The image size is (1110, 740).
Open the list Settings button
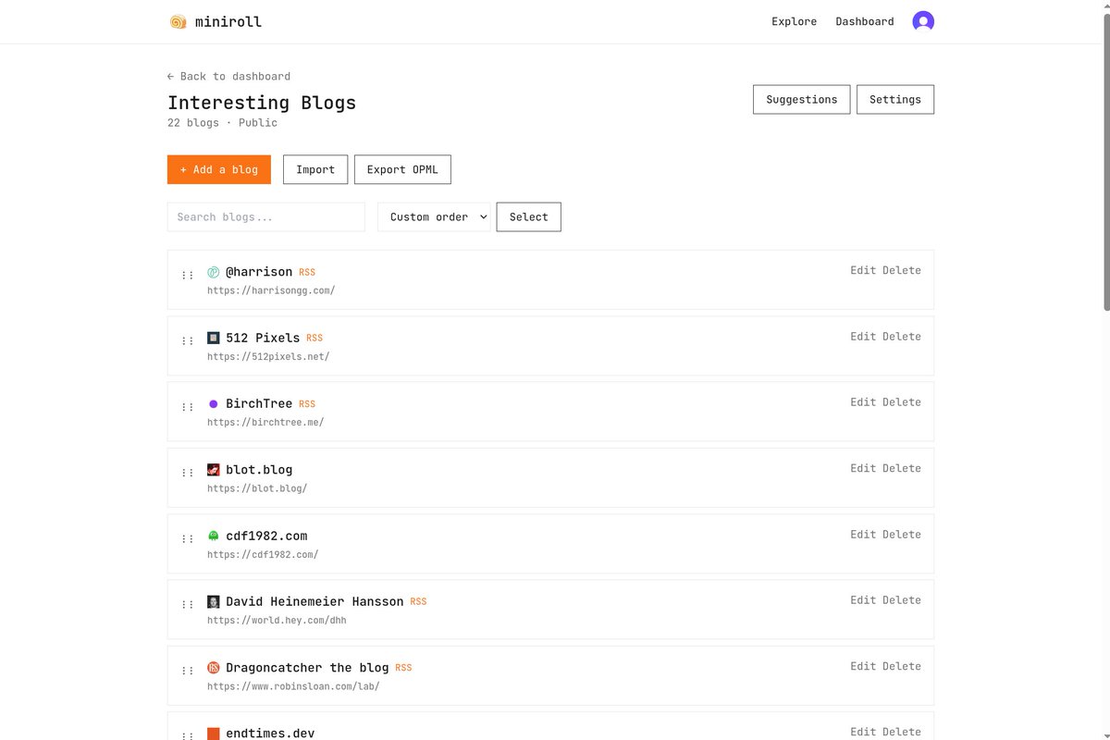[x=895, y=99]
